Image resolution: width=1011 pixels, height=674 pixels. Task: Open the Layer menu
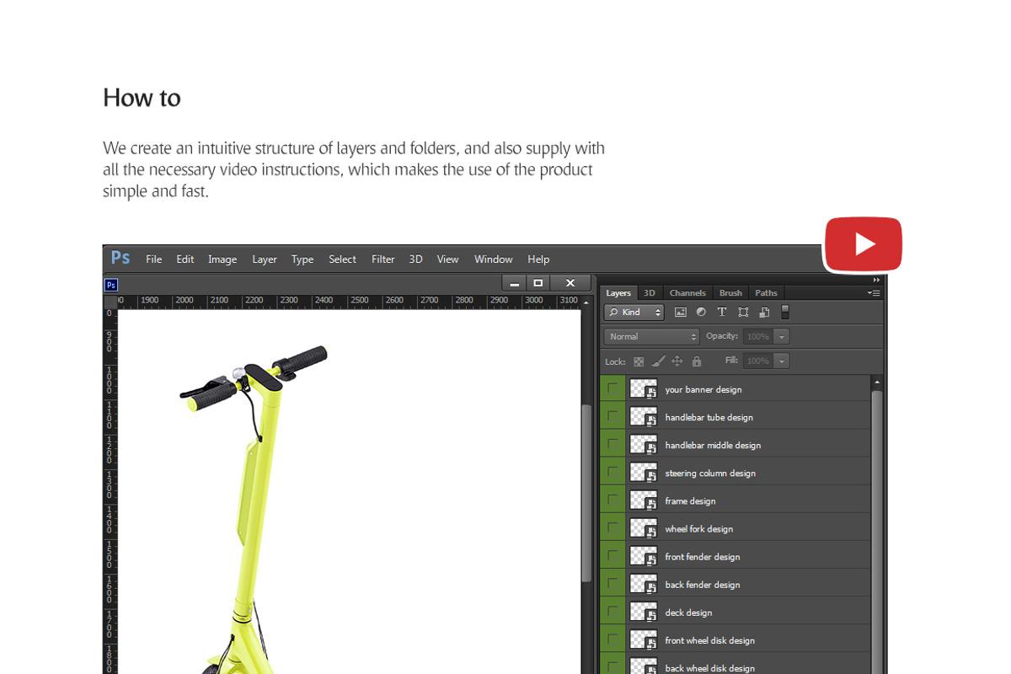tap(265, 259)
